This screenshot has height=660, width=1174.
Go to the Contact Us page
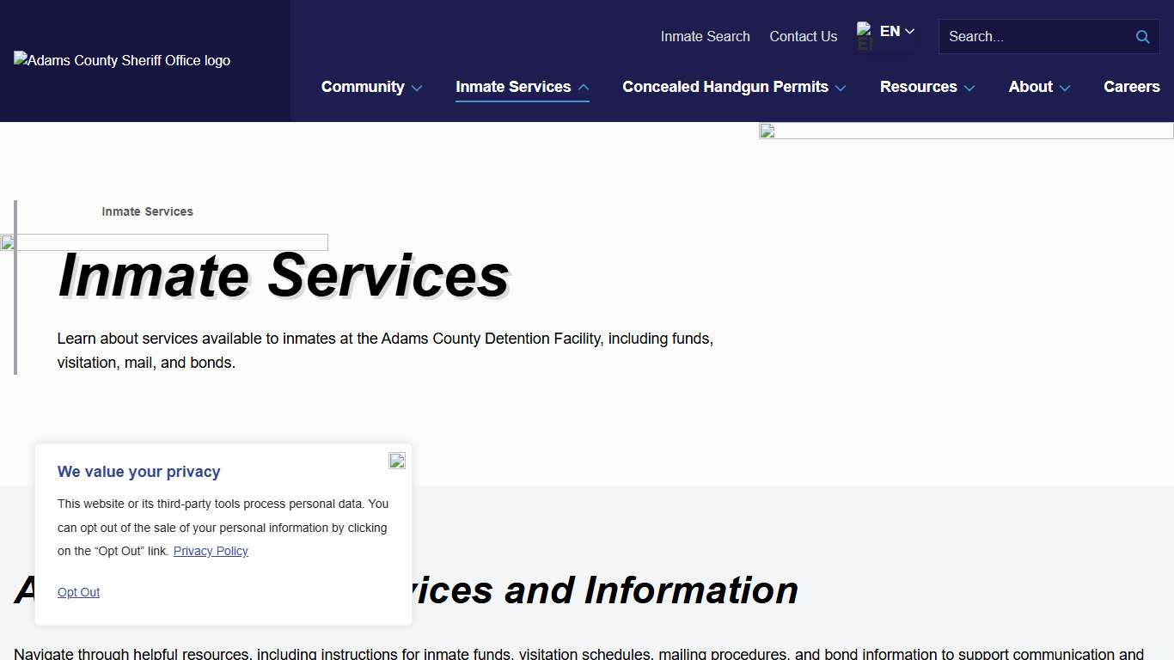803,36
